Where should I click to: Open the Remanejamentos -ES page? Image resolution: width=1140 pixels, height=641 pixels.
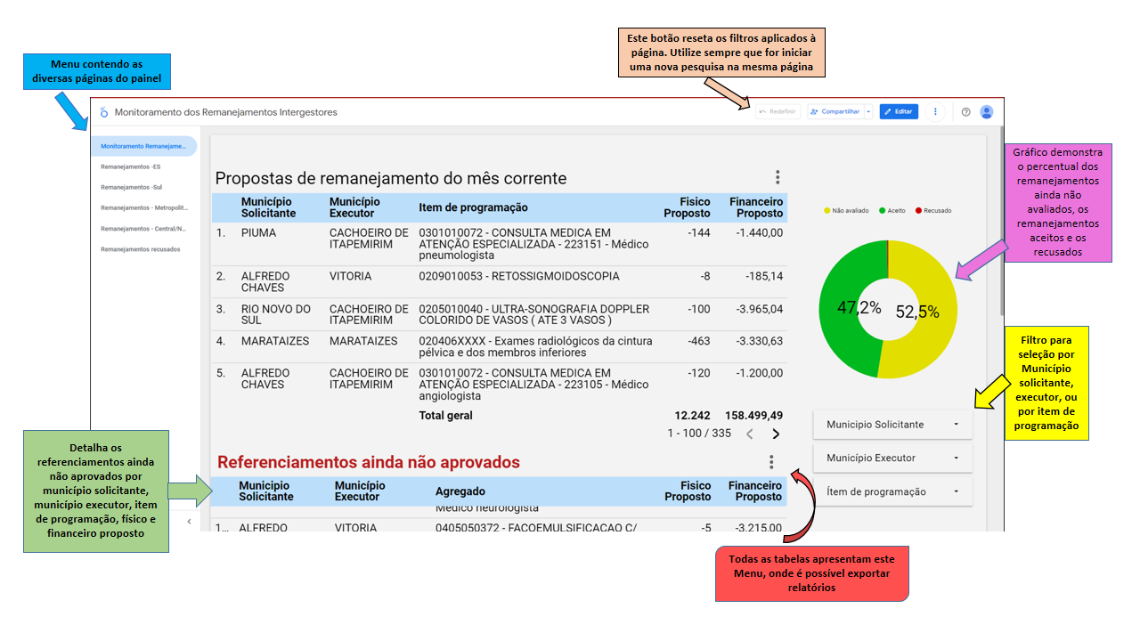click(131, 166)
